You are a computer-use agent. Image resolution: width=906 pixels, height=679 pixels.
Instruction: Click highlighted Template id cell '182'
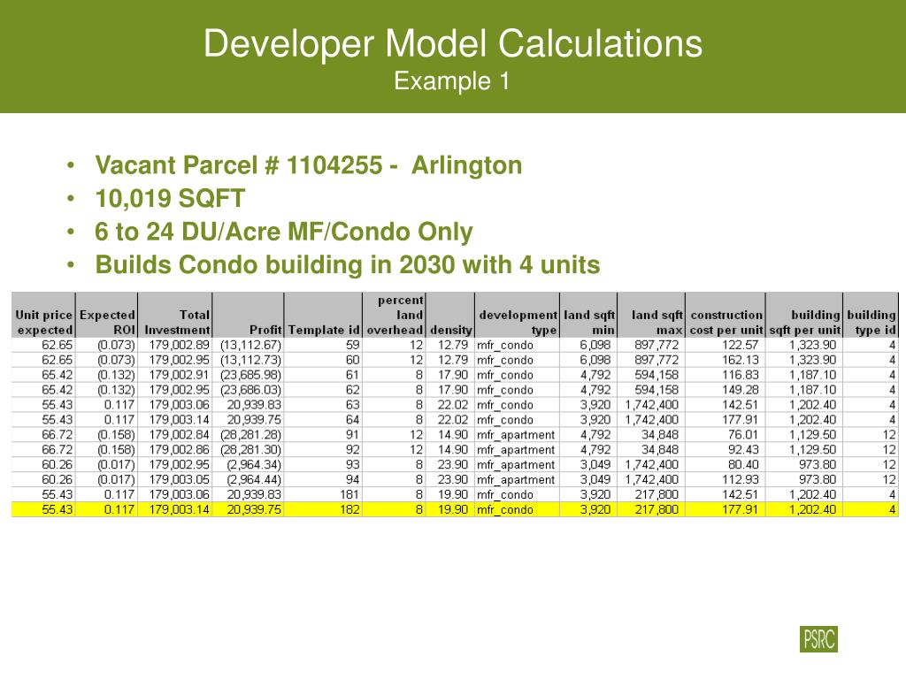[324, 510]
